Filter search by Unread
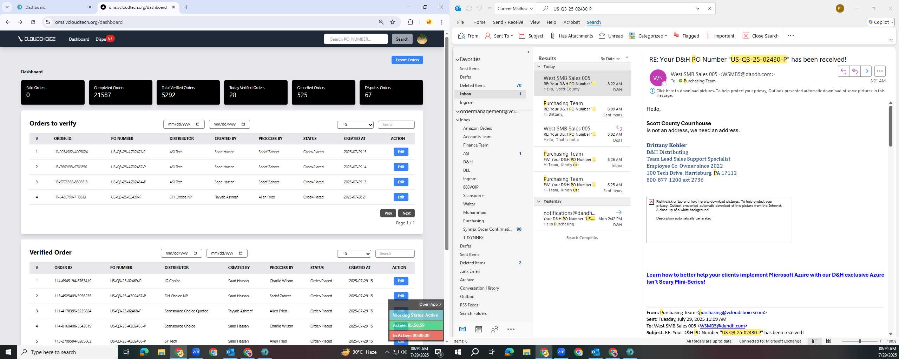The width and height of the screenshot is (899, 359). pyautogui.click(x=611, y=36)
